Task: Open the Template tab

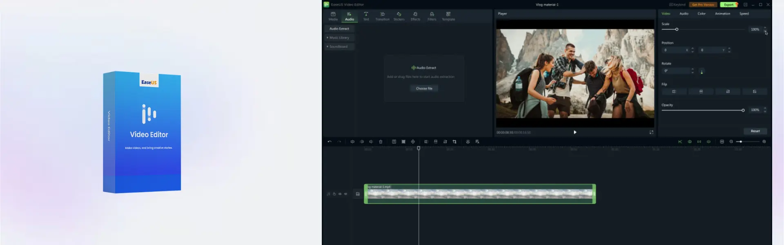Action: tap(448, 16)
